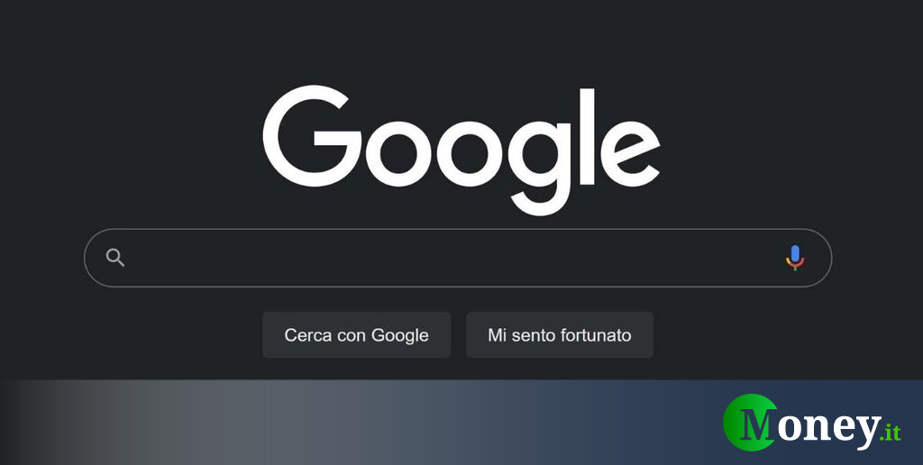Click the gray gradient banner strip
This screenshot has height=465, width=923.
tap(235, 422)
